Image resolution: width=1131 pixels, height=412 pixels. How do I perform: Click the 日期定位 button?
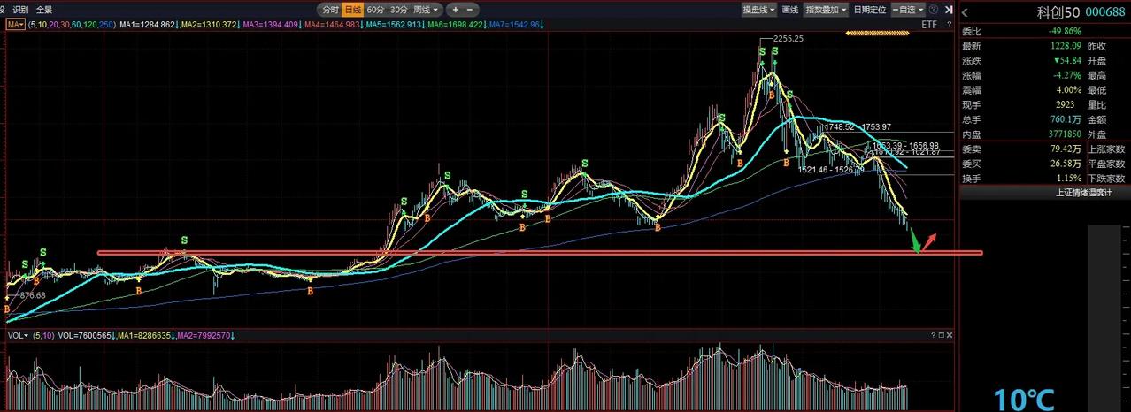tap(870, 10)
